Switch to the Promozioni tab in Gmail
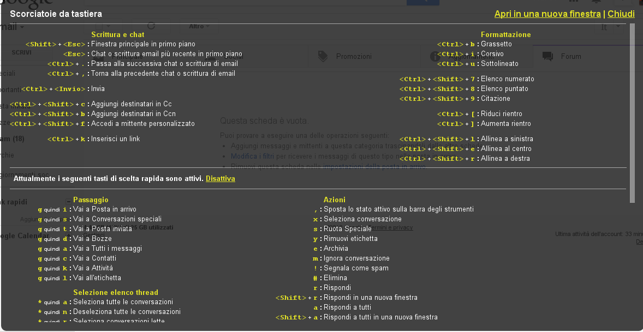Screen dimensions: 643x332 tap(354, 56)
